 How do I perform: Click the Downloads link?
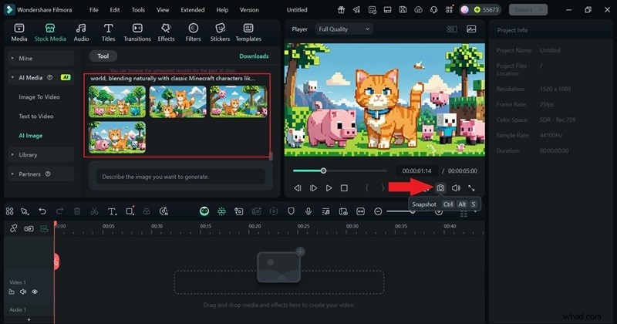254,56
